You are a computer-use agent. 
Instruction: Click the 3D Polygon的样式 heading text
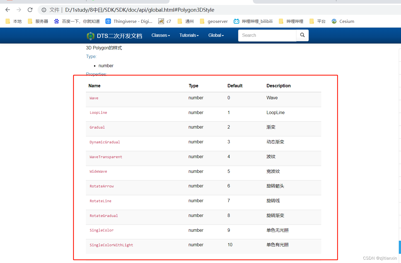pos(104,48)
